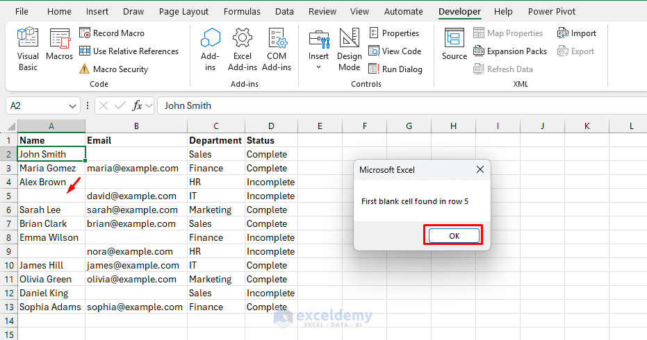Switch to the Review tab

click(322, 12)
